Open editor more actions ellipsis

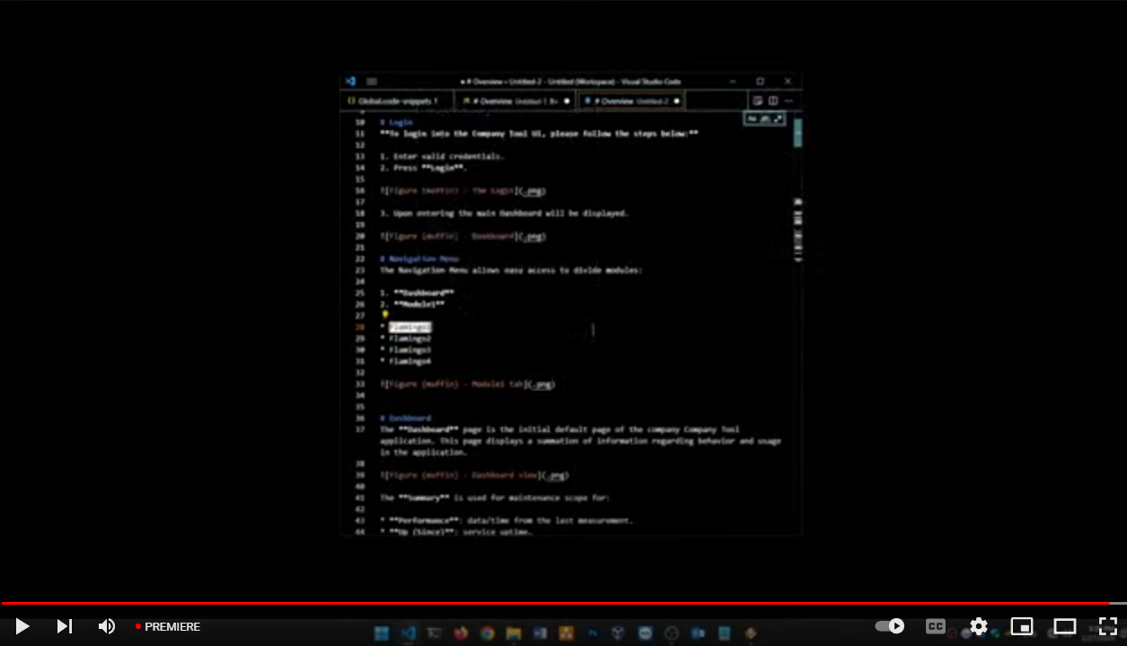coord(788,102)
